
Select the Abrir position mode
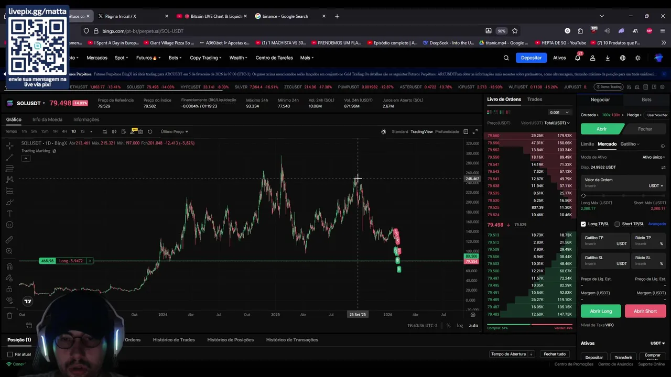tap(602, 129)
